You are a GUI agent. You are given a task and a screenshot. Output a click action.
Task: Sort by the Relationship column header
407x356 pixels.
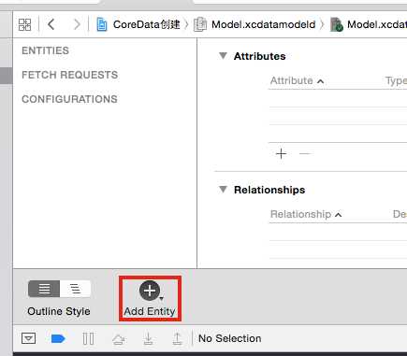[306, 214]
